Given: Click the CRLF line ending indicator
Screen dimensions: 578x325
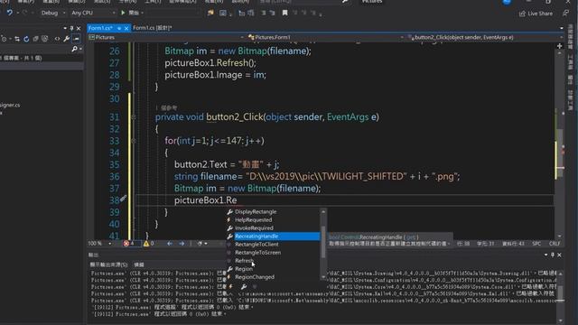Looking at the screenshot, I should (555, 244).
